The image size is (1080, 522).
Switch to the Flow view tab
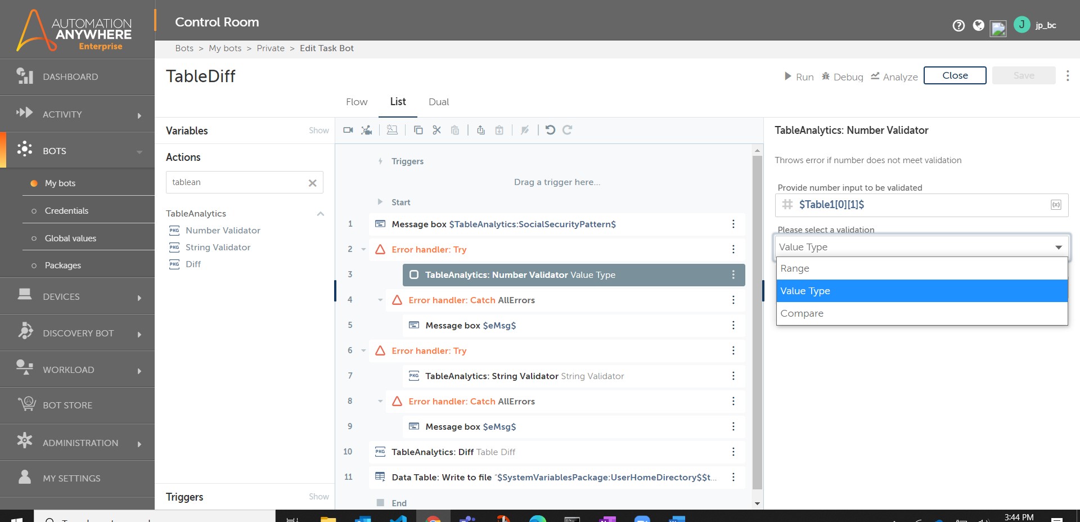tap(357, 102)
